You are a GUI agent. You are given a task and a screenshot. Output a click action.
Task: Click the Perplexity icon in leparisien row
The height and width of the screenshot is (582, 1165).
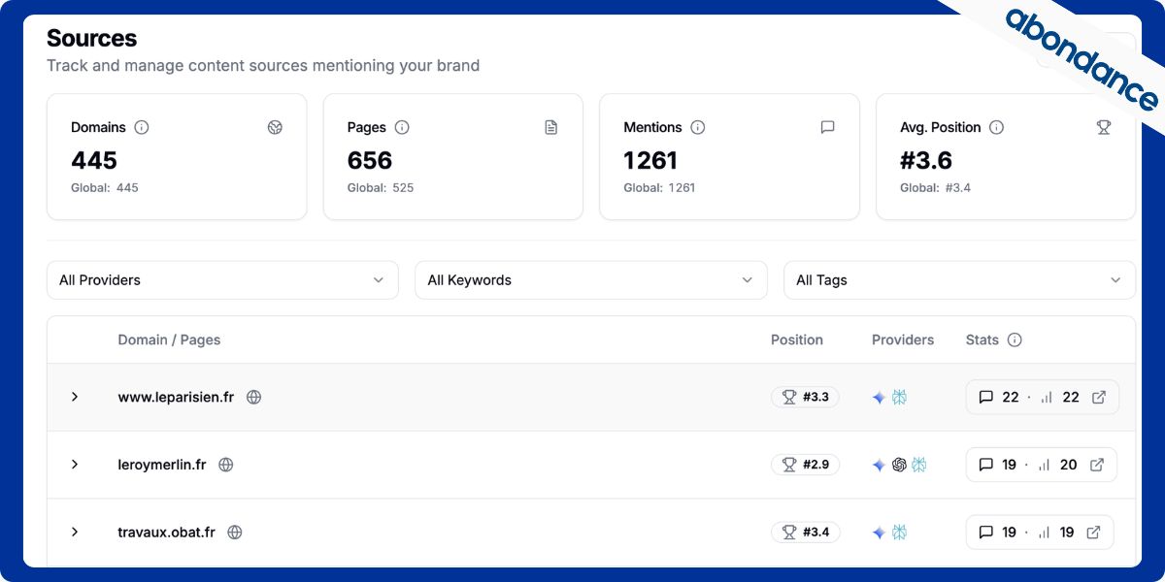(899, 397)
